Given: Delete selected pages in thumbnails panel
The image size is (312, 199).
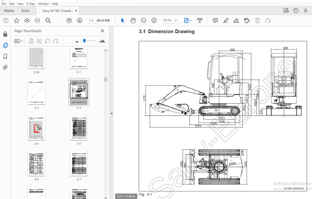Looking at the screenshot, I should coord(31,41).
